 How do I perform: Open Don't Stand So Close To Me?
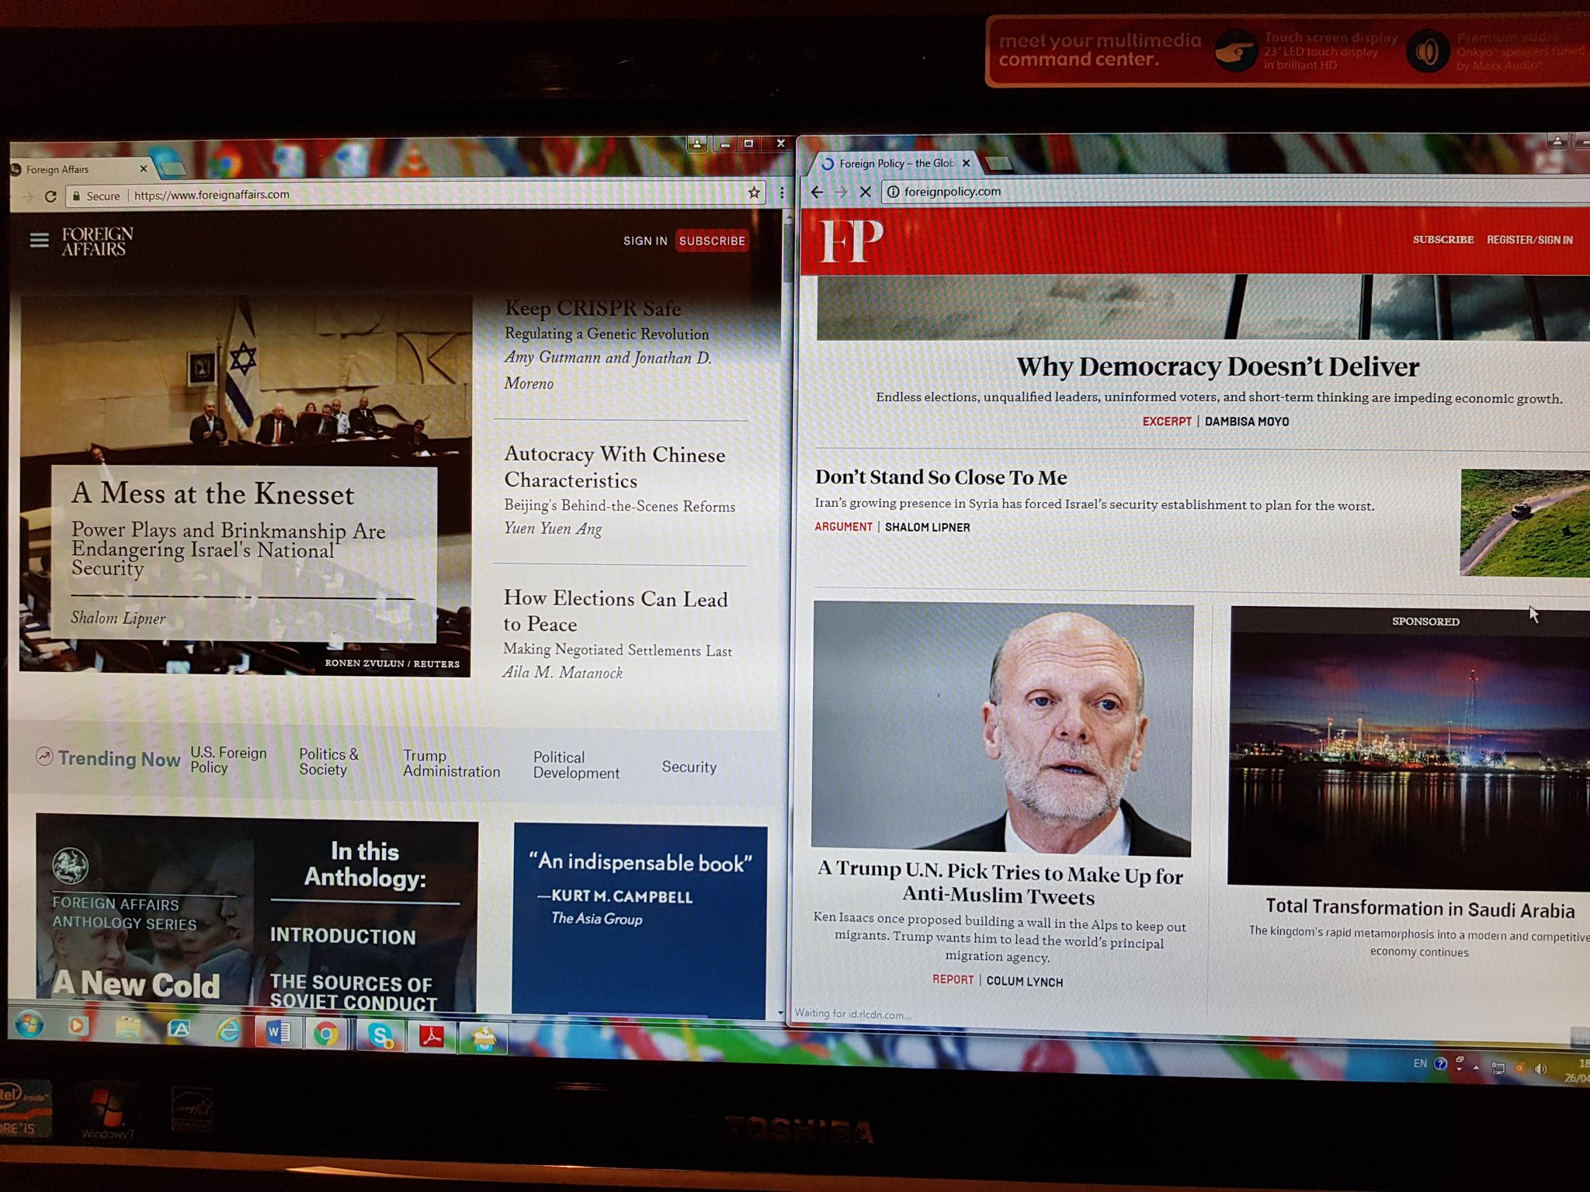pos(941,476)
